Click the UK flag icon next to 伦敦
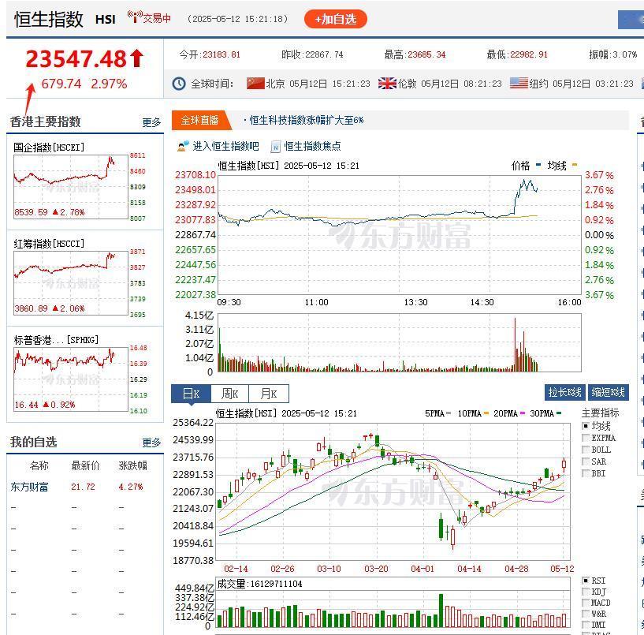 [x=387, y=84]
